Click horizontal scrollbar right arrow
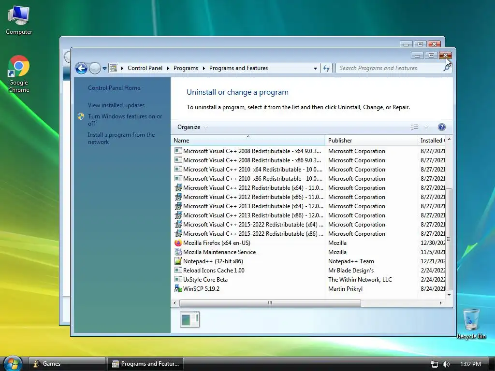The height and width of the screenshot is (371, 495). 440,303
